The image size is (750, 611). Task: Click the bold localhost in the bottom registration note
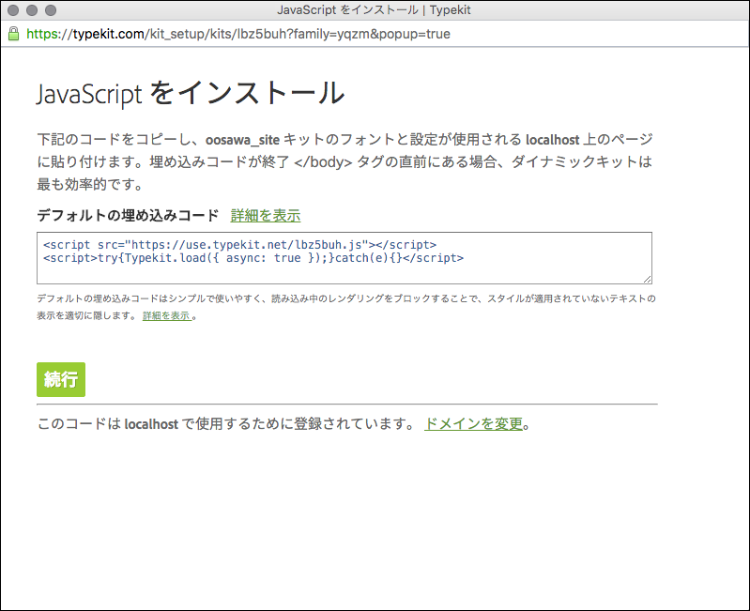click(x=151, y=424)
